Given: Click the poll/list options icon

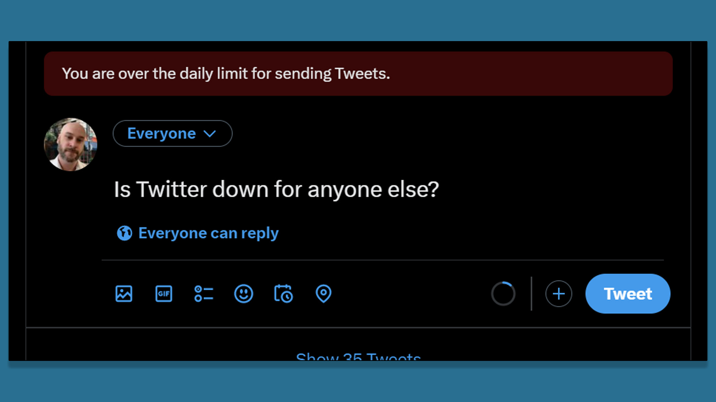Looking at the screenshot, I should pyautogui.click(x=203, y=293).
